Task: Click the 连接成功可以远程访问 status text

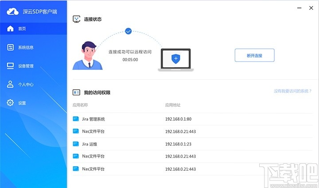Action: [x=130, y=52]
